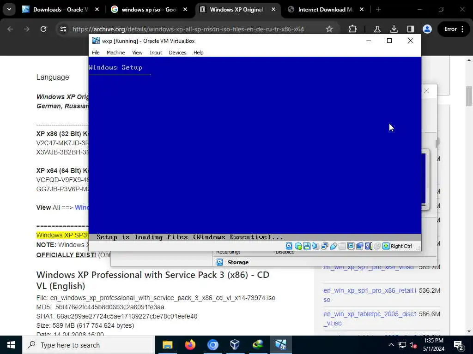The height and width of the screenshot is (354, 473).
Task: Close the Windows XP Original browser tab
Action: click(273, 9)
